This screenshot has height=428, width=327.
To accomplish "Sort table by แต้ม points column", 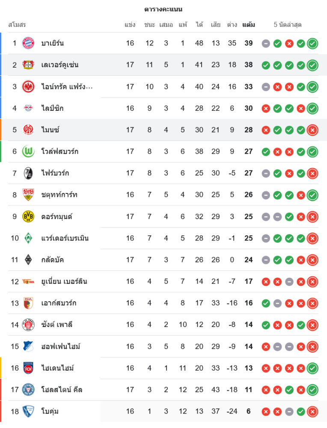I will click(248, 25).
